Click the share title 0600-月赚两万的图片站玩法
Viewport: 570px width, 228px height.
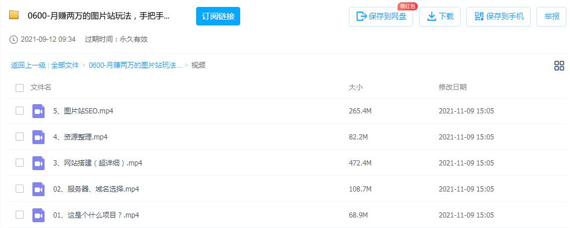pos(99,16)
